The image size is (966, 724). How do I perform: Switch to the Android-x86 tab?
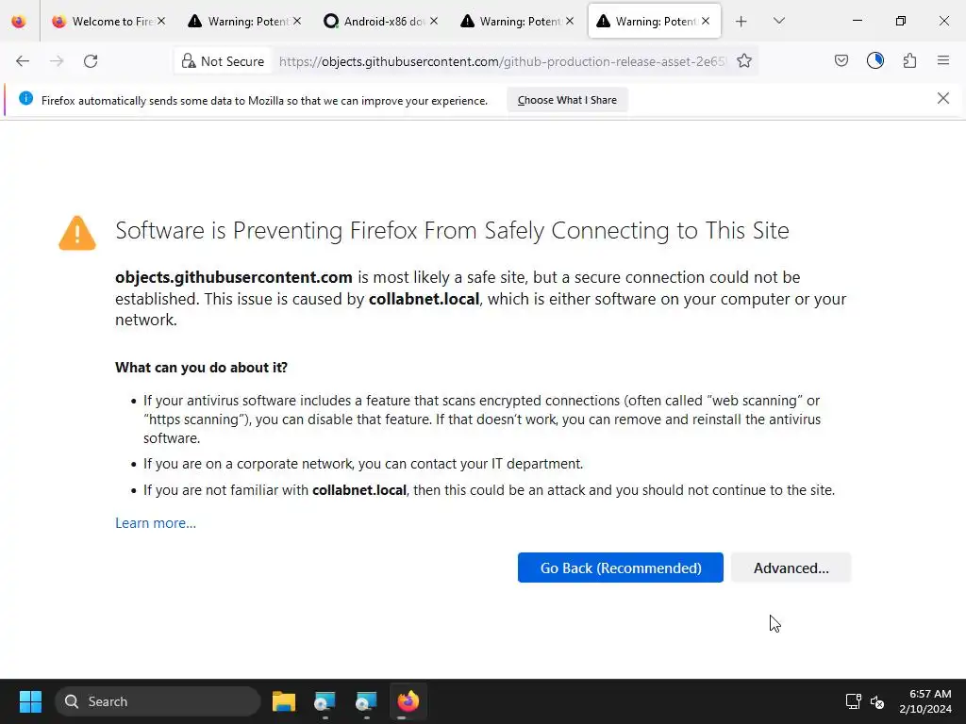383,21
